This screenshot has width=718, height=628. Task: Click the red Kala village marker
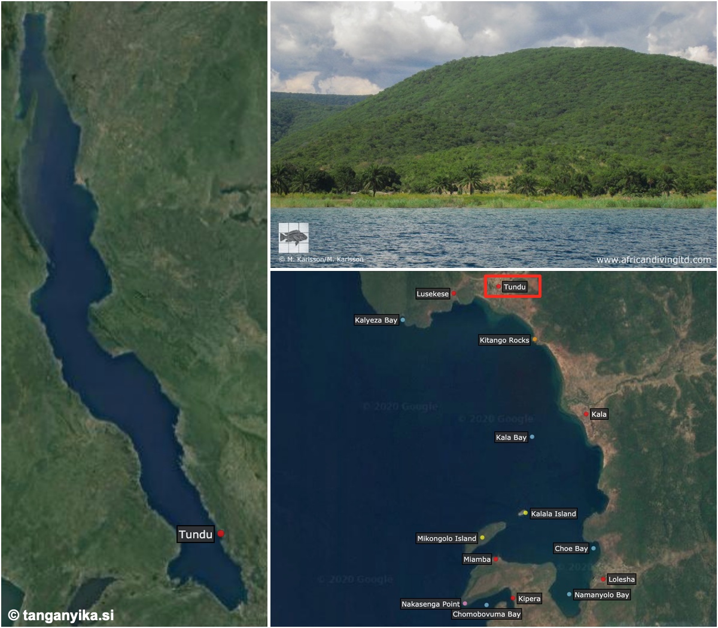[586, 414]
